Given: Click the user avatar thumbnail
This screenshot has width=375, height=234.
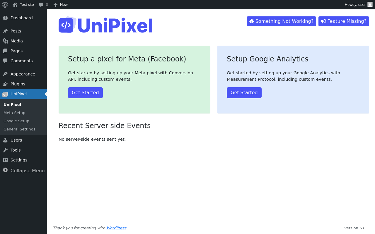Looking at the screenshot, I should click(x=370, y=5).
